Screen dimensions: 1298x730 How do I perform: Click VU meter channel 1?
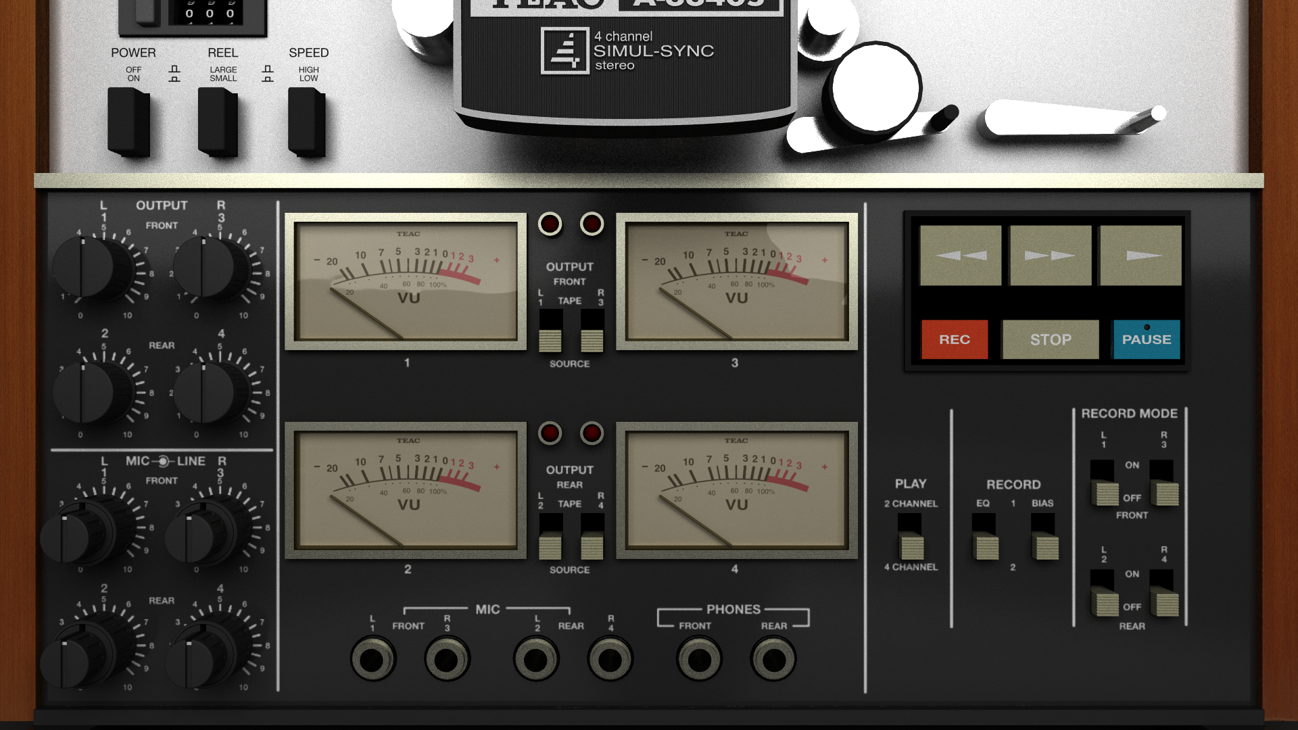pyautogui.click(x=406, y=281)
